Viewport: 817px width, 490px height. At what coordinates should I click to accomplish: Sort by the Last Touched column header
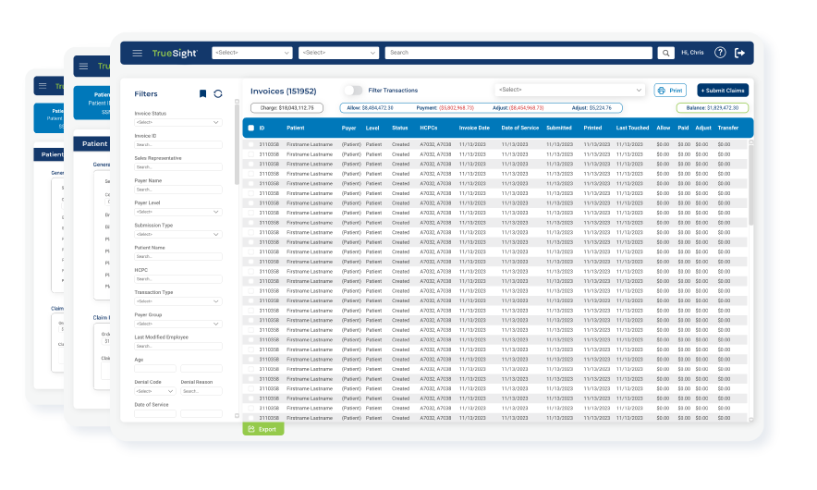click(x=632, y=128)
